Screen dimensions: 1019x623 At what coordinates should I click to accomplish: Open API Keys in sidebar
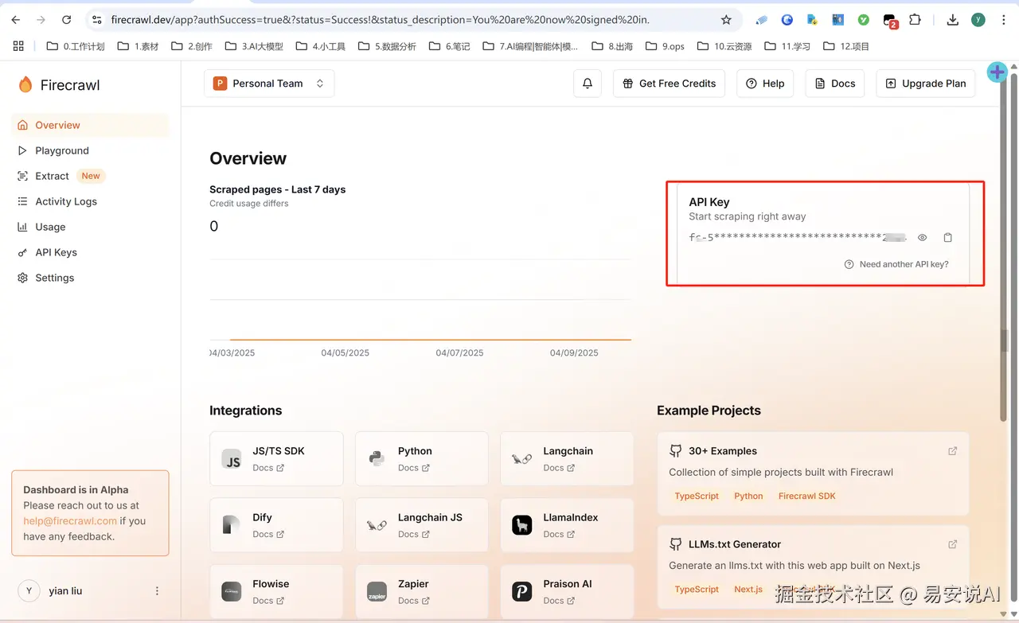tap(90, 252)
